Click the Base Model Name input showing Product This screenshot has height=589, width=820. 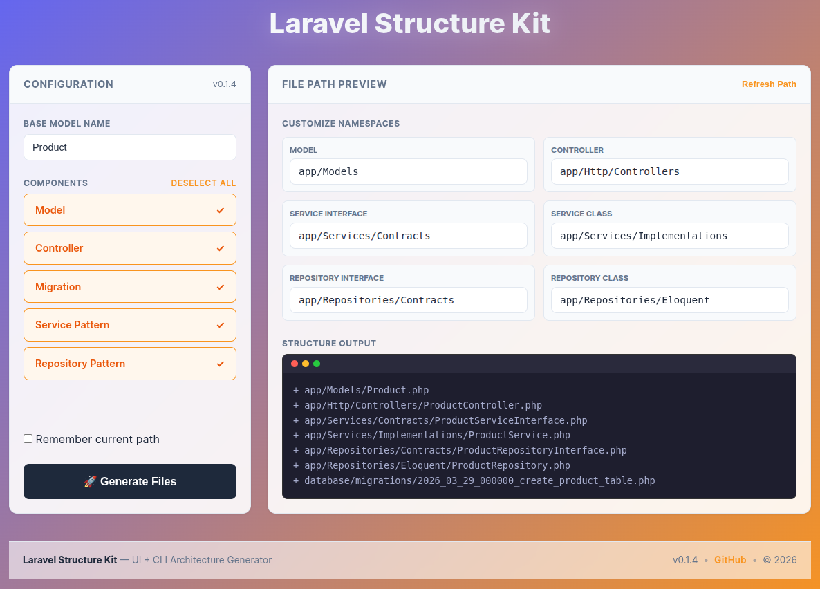129,147
